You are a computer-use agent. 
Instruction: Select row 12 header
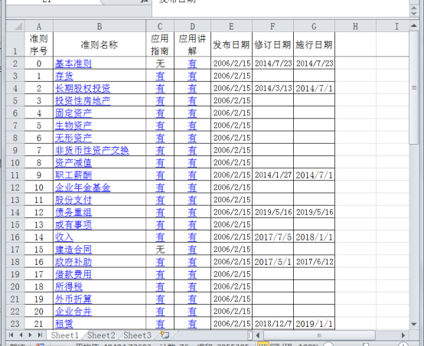click(x=15, y=188)
